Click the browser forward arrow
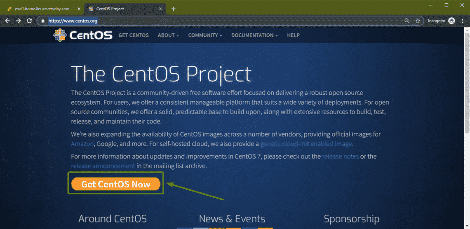 (19, 21)
